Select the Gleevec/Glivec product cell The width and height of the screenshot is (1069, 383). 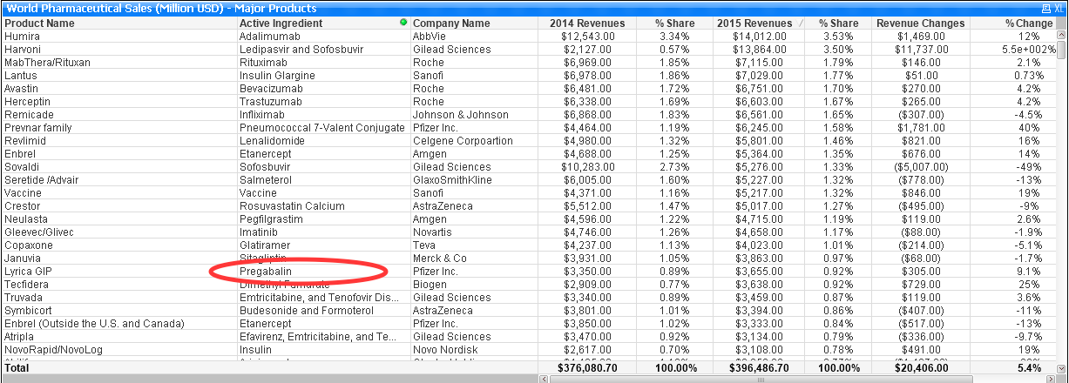(x=118, y=232)
